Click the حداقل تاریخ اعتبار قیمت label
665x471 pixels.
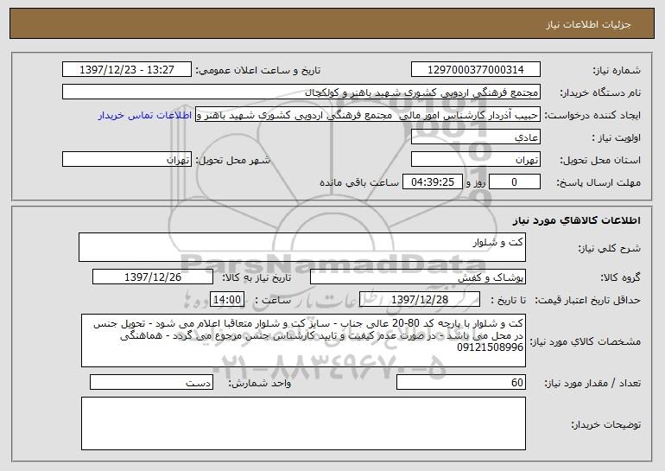tap(587, 300)
